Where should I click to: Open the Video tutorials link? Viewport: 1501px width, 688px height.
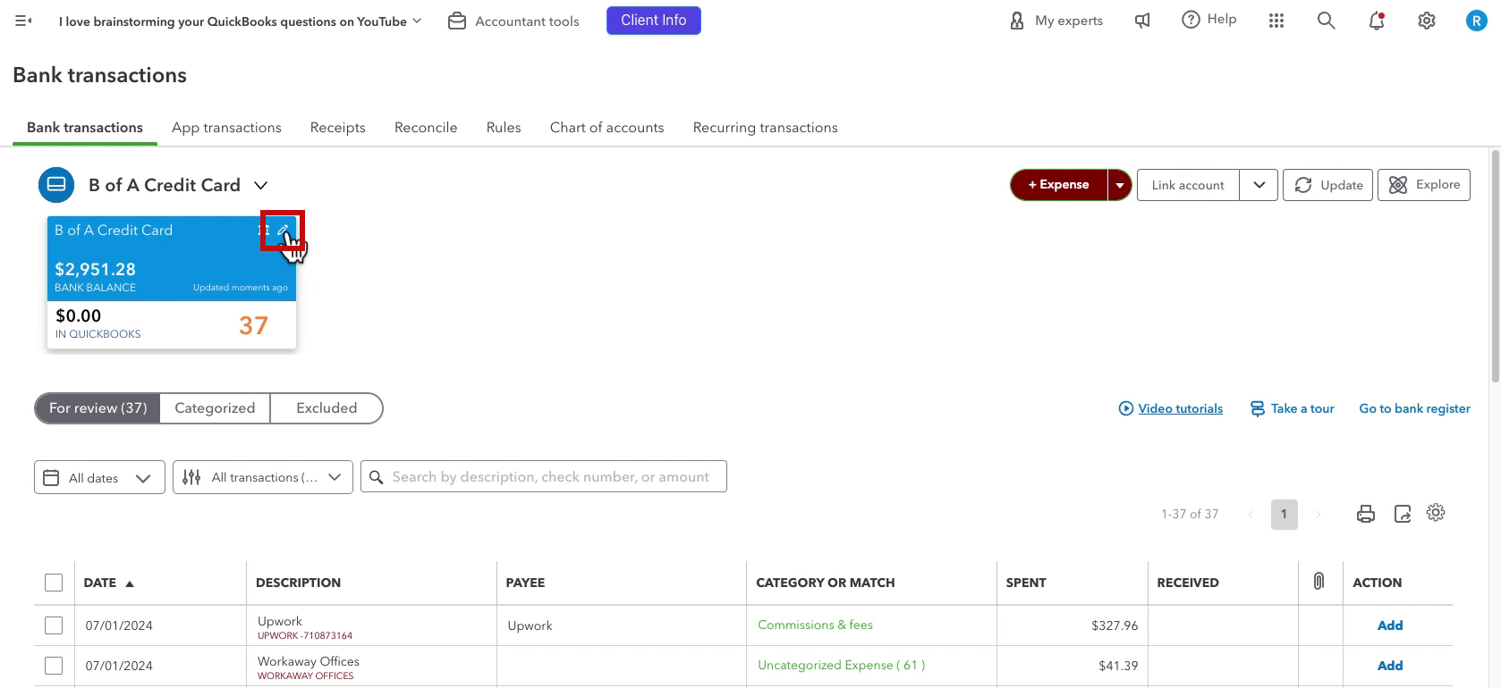pyautogui.click(x=1170, y=408)
